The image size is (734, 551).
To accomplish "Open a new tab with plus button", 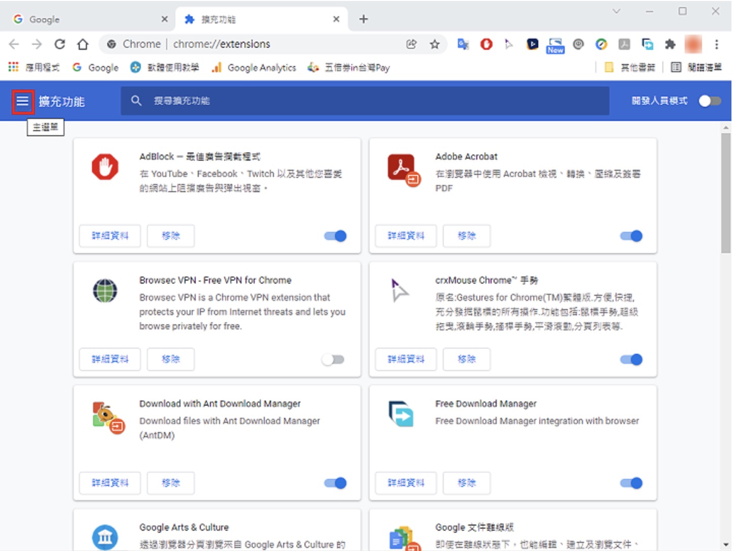I will [363, 19].
